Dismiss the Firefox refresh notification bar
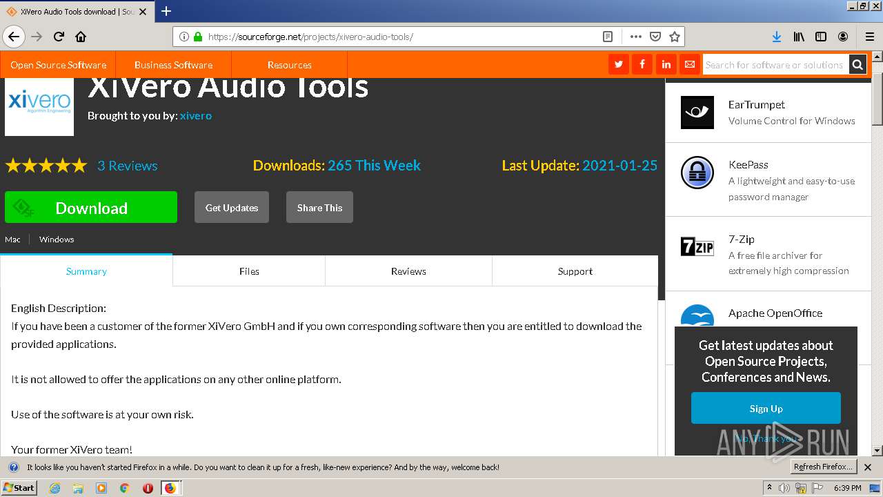883x497 pixels. 868,467
